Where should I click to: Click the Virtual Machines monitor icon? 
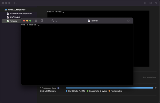[x=6, y=10]
